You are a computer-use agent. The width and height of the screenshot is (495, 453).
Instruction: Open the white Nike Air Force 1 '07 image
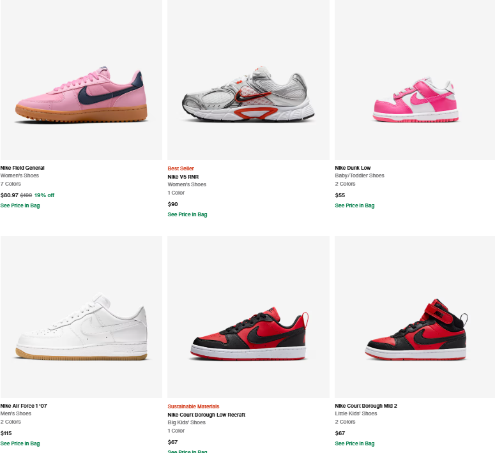pos(81,317)
